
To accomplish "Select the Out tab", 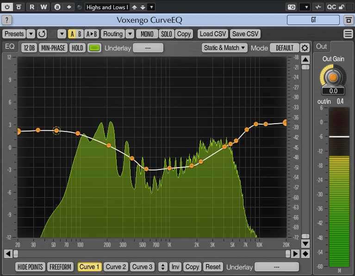I will click(321, 46).
